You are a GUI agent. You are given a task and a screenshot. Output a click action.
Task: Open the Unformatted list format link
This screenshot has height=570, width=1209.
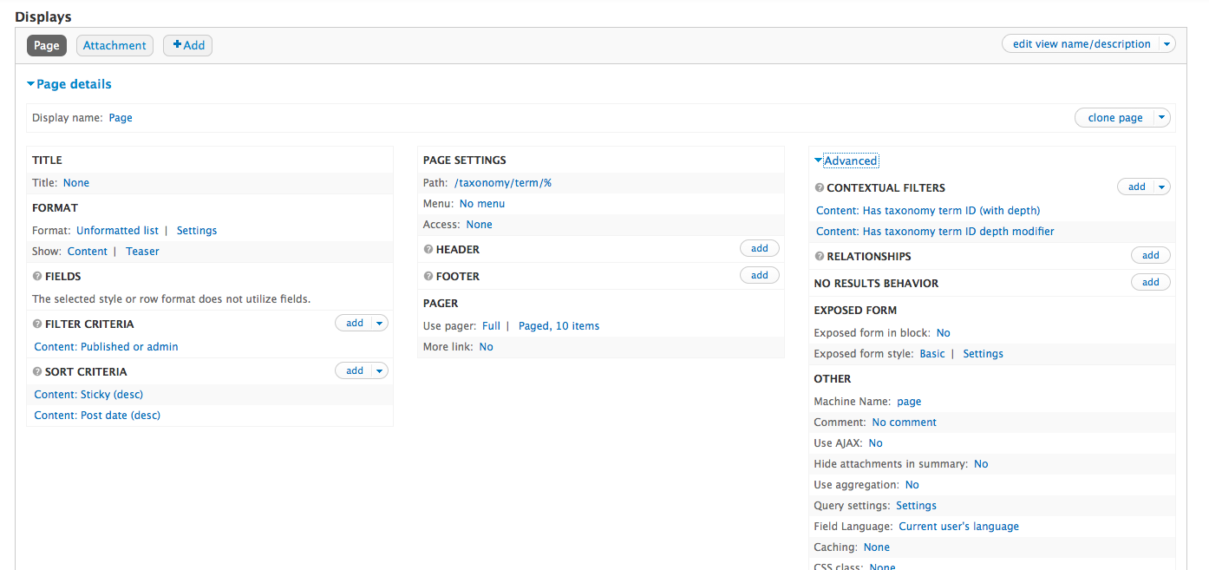(117, 231)
